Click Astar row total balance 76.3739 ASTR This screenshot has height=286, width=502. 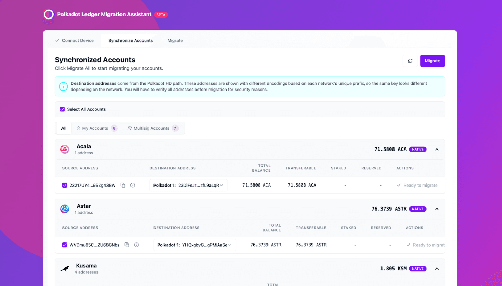coord(266,245)
